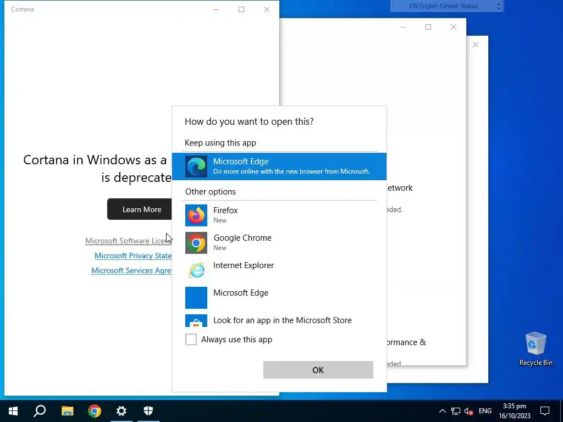Open Google Chrome from the taskbar
This screenshot has height=422, width=563.
click(95, 411)
